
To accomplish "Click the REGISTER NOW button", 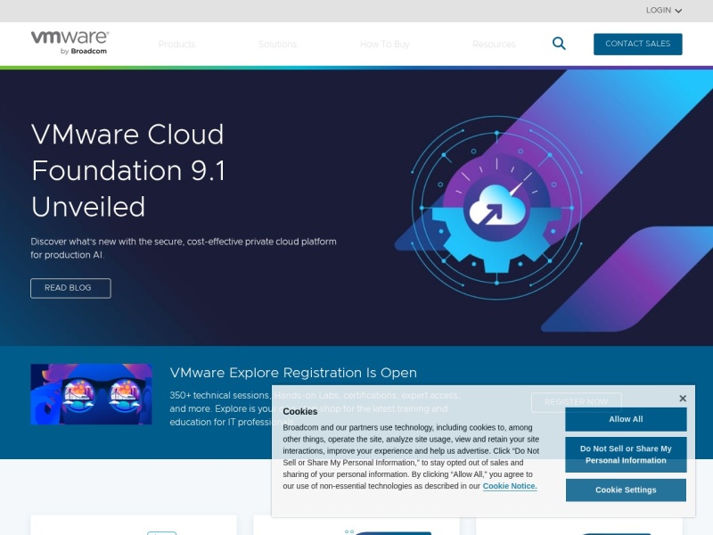I will pyautogui.click(x=576, y=402).
